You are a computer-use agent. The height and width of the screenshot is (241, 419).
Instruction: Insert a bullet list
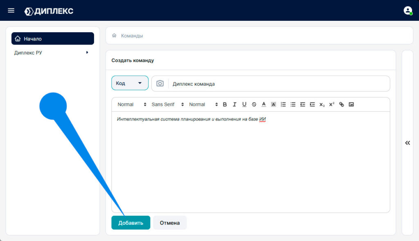coord(293,104)
